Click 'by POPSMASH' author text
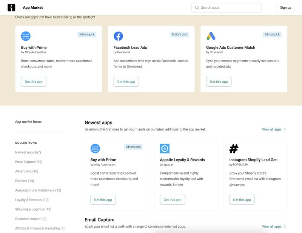This screenshot has height=233, width=302. pos(239,164)
